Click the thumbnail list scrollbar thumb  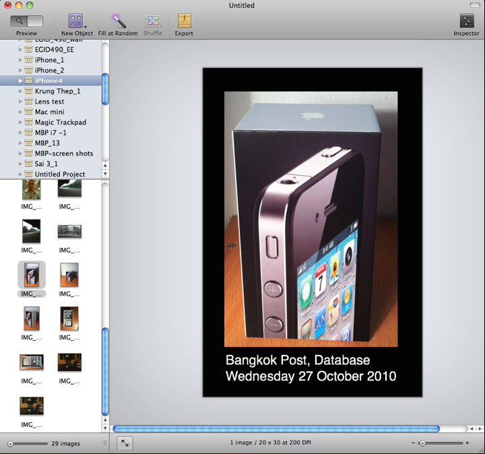105,372
